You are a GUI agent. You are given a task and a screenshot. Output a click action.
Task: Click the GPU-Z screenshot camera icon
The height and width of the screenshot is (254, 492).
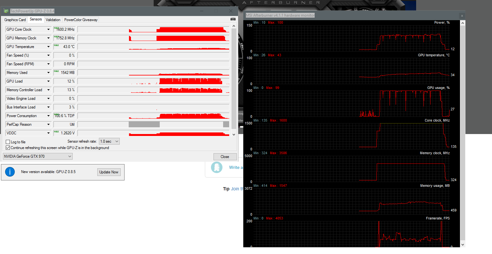233,20
